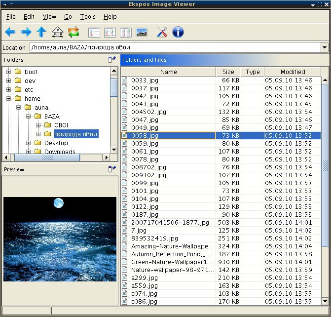Expand the dev folder node
331x317 pixels.
pos(8,80)
